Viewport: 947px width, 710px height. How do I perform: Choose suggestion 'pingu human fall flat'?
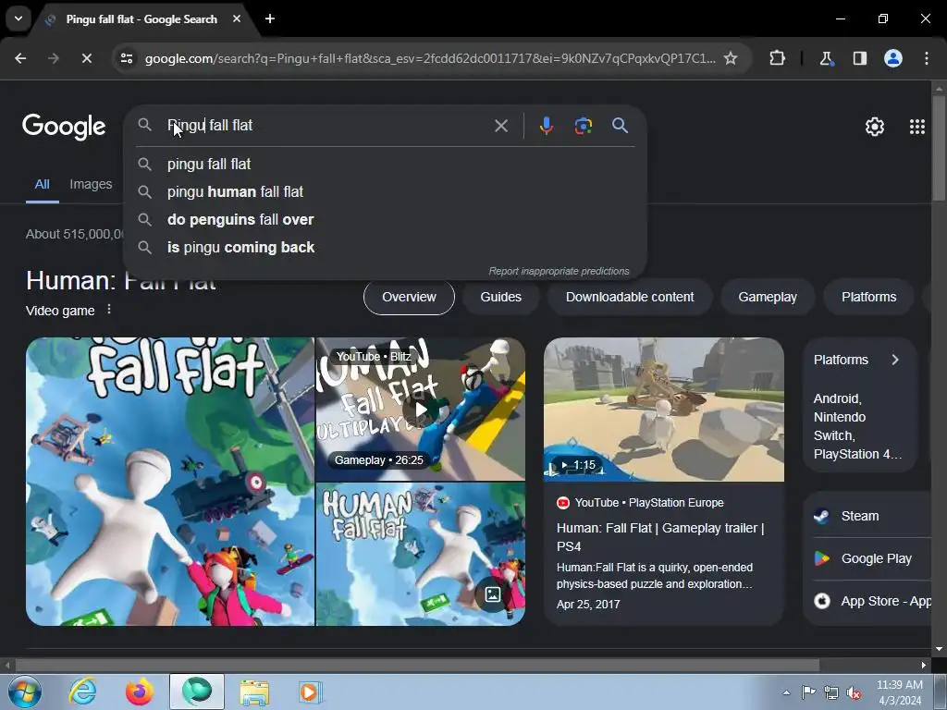coord(386,192)
